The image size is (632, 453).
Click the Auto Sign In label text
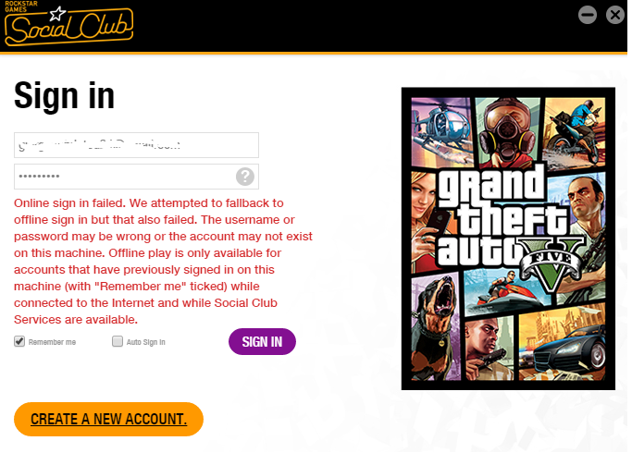point(146,342)
